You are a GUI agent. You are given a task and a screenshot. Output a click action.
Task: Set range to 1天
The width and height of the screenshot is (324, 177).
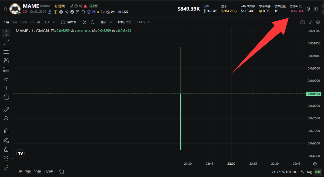point(20,172)
